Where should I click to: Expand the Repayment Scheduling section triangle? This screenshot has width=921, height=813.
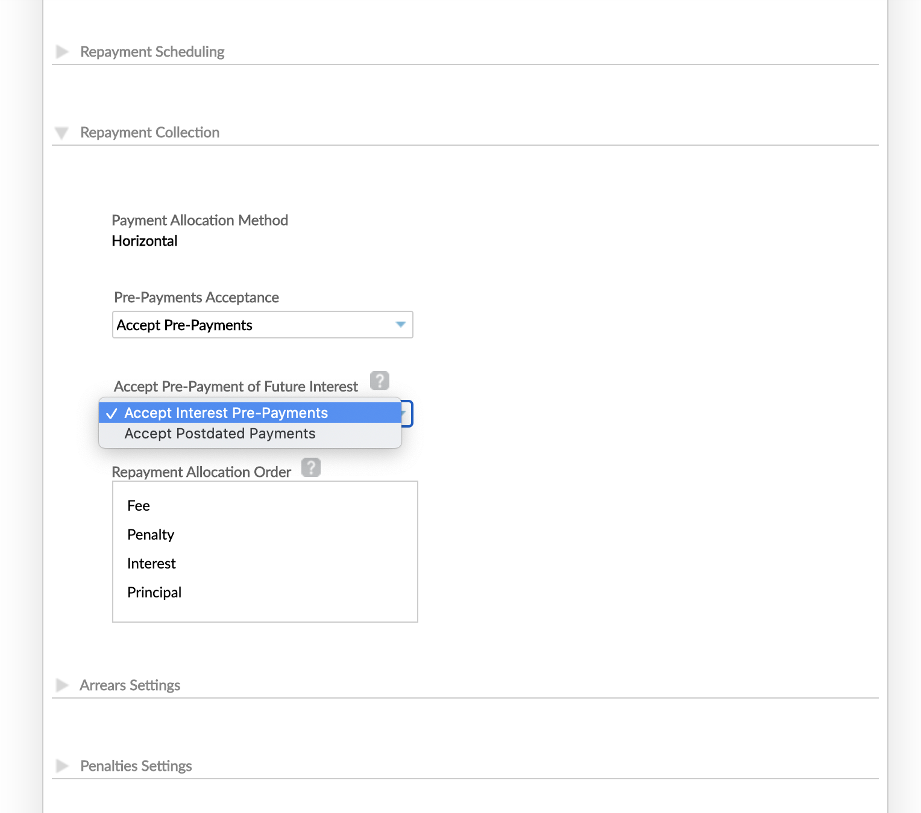62,52
